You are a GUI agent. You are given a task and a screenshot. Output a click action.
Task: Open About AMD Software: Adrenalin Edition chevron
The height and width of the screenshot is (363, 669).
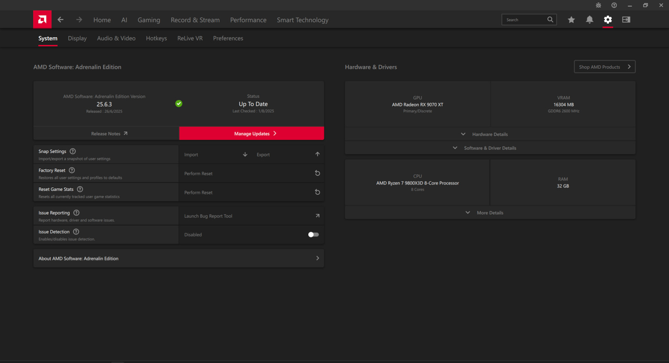tap(317, 258)
